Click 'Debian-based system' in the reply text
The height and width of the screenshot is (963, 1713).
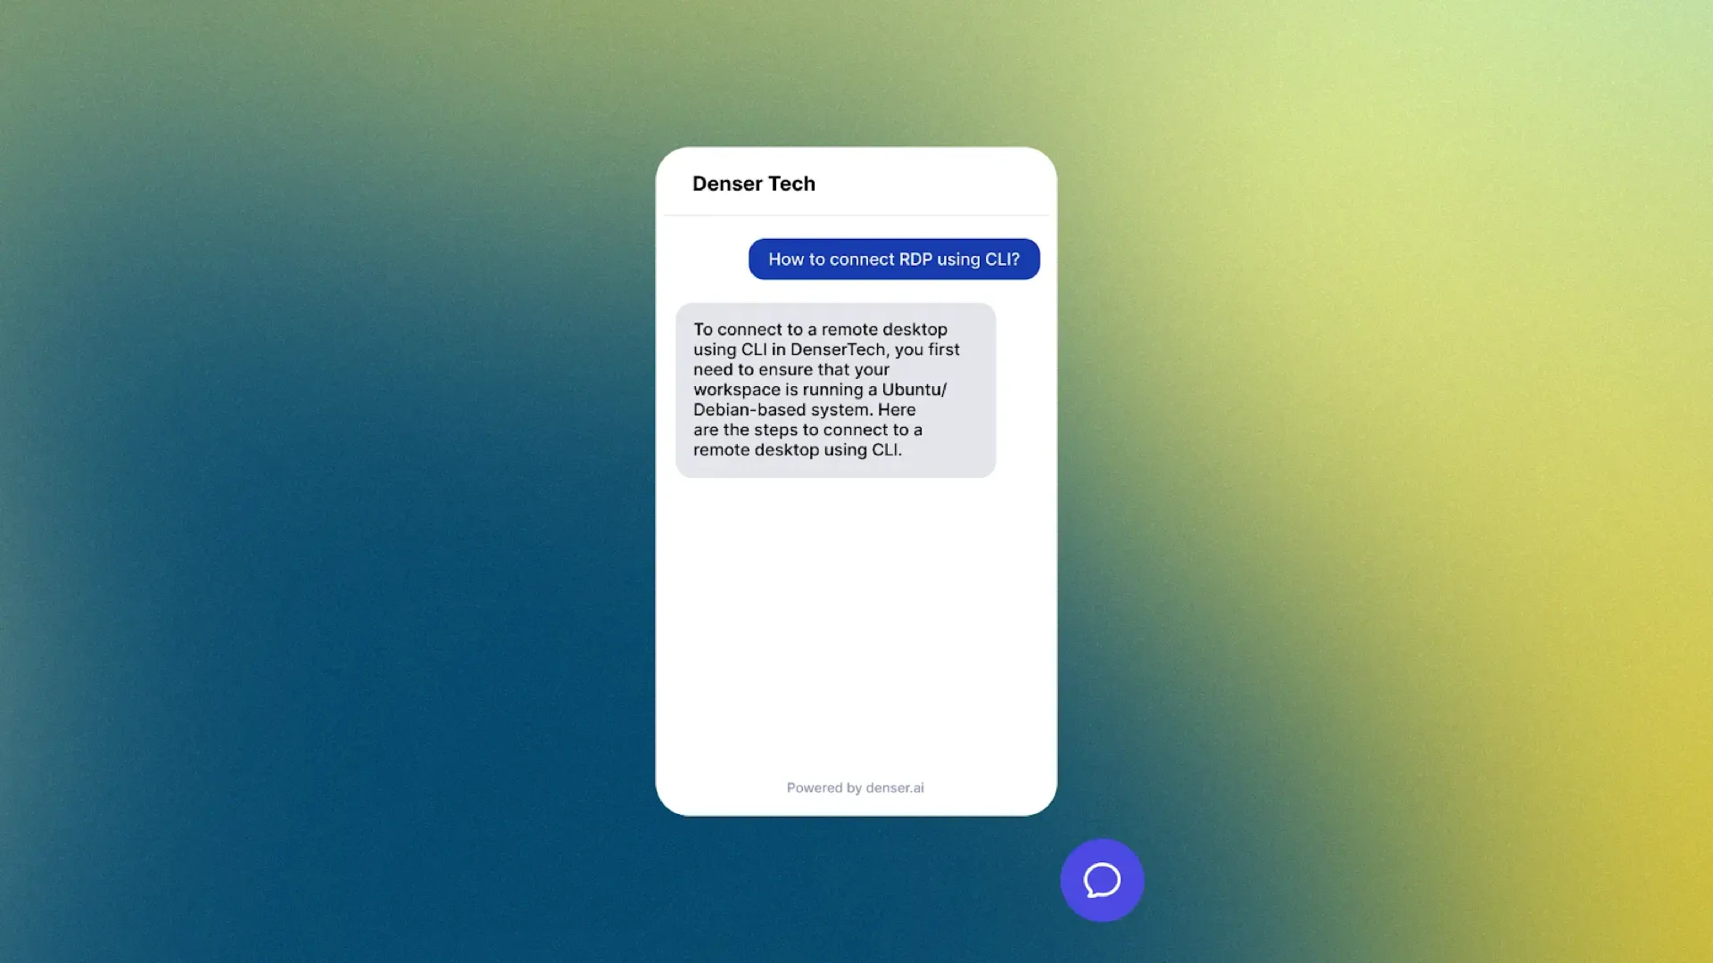point(782,410)
